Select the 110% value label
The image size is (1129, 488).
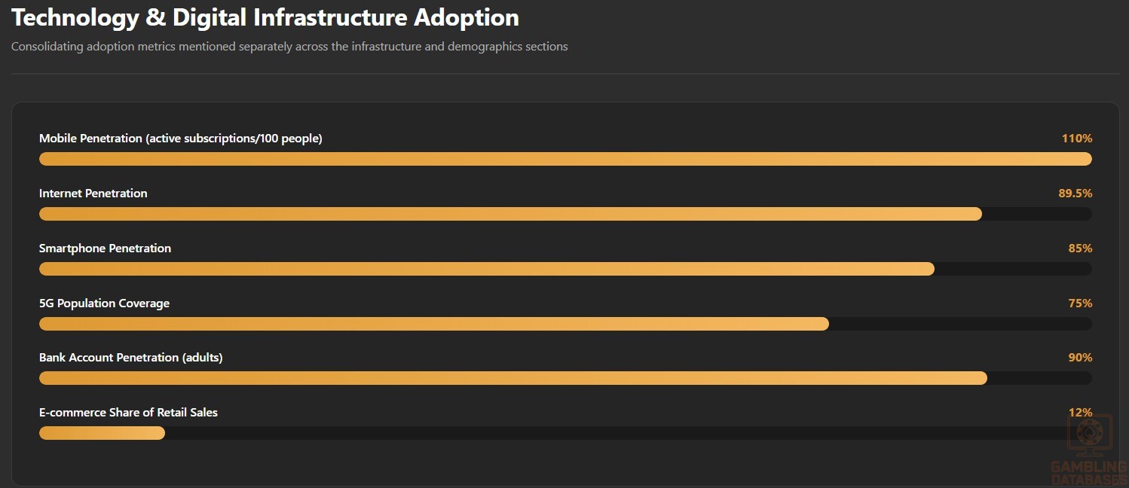point(1077,139)
